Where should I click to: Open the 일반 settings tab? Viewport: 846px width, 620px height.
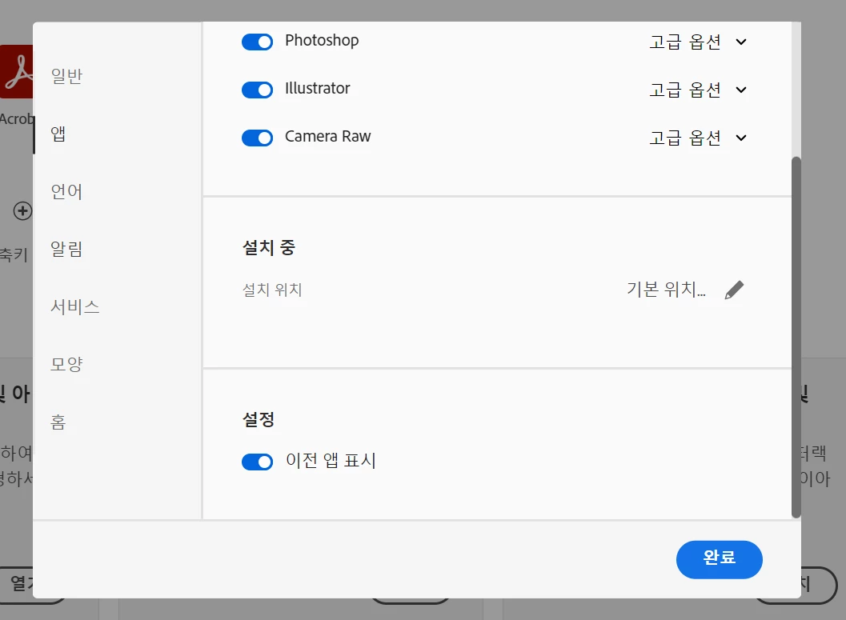coord(66,76)
